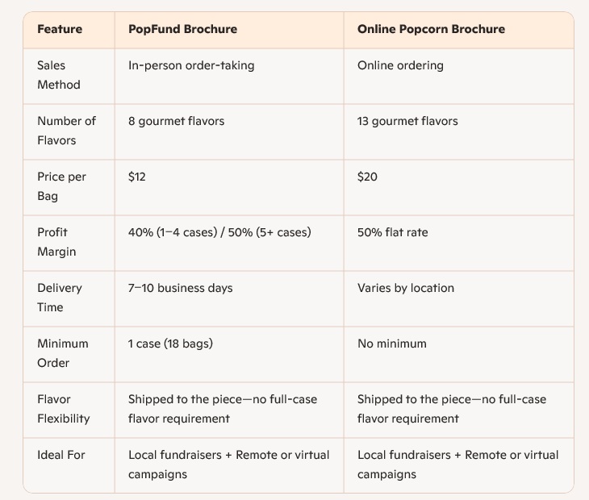This screenshot has height=500, width=589.
Task: Select the Profit Margin row label
Action: (x=56, y=242)
